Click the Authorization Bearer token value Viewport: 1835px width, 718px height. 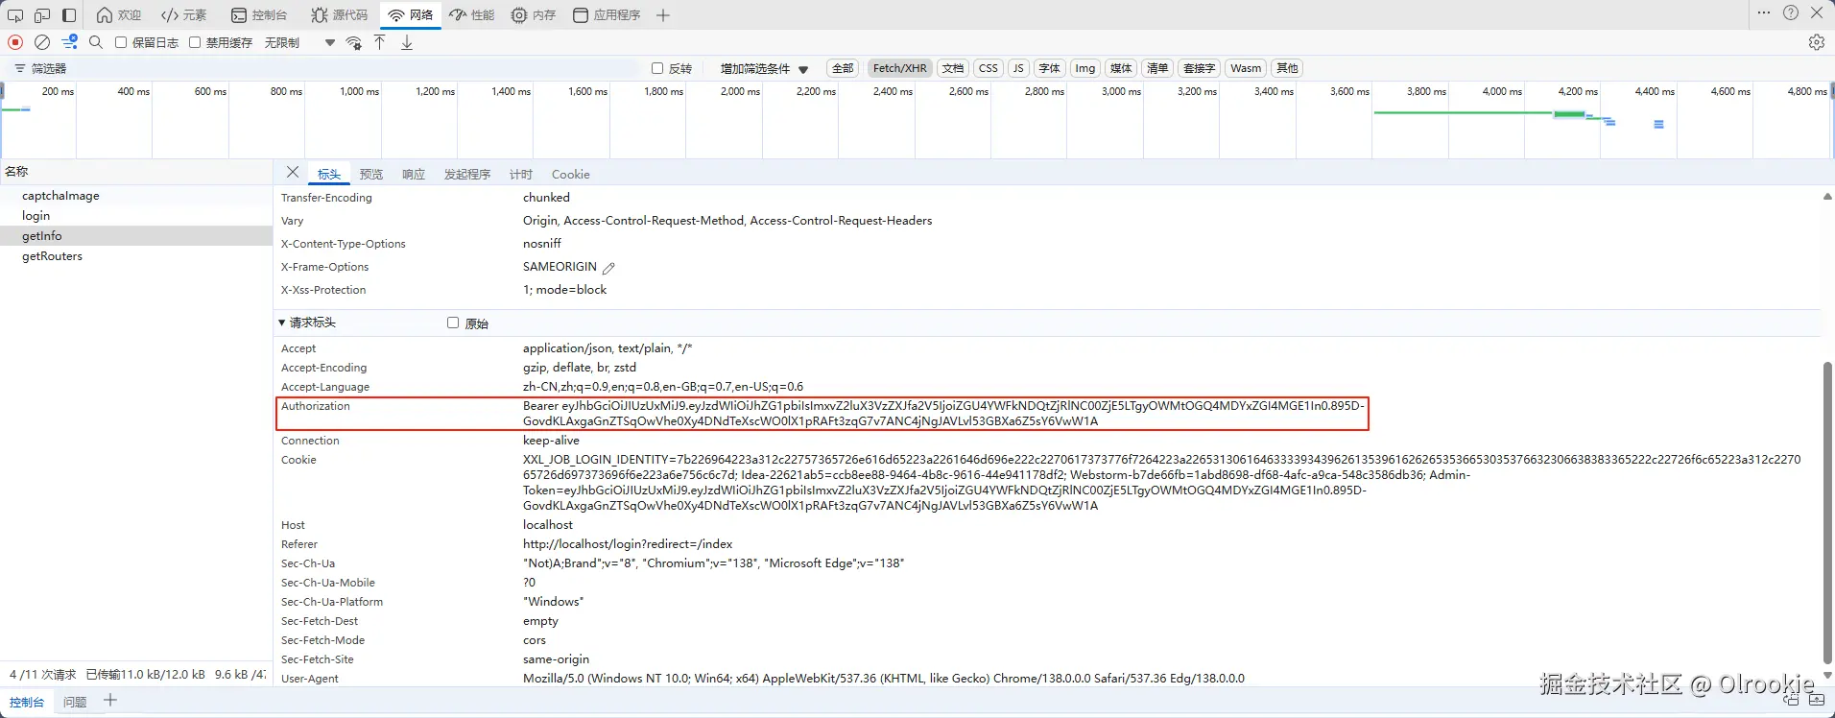click(943, 414)
